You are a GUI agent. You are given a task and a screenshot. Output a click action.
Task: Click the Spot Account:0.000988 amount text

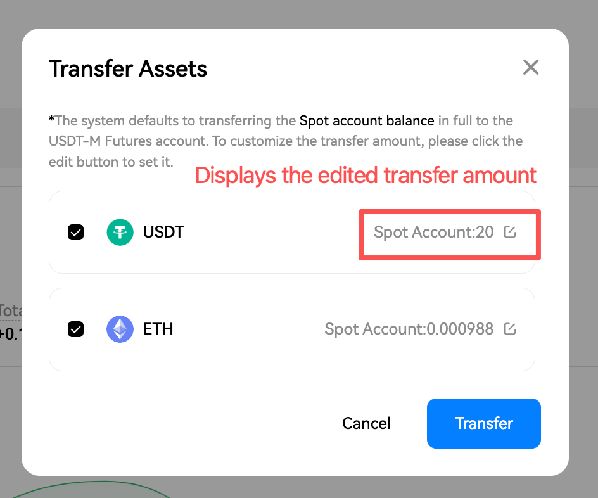pos(409,329)
